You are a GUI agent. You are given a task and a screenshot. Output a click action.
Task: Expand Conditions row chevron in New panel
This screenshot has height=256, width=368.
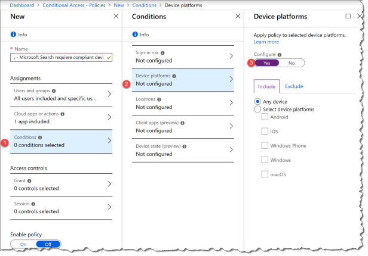(109, 141)
